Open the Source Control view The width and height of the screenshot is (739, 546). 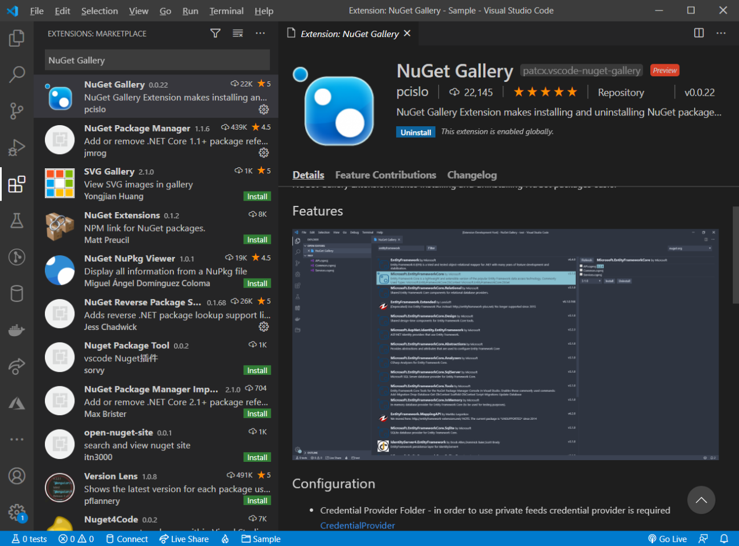point(16,110)
